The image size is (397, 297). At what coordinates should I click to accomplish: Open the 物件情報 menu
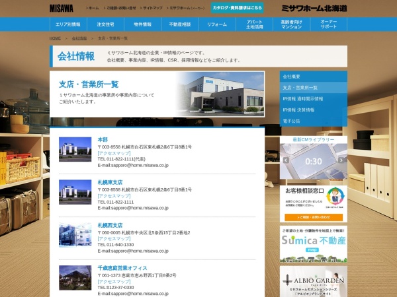tap(142, 24)
